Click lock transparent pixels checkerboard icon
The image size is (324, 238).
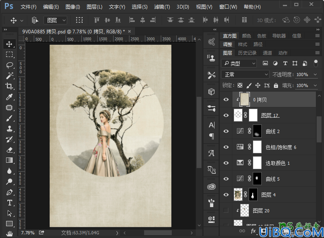tap(240, 85)
